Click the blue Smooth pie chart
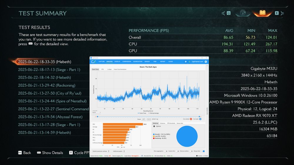Image resolution: width=294 pixels, height=165 pixels. point(187,136)
